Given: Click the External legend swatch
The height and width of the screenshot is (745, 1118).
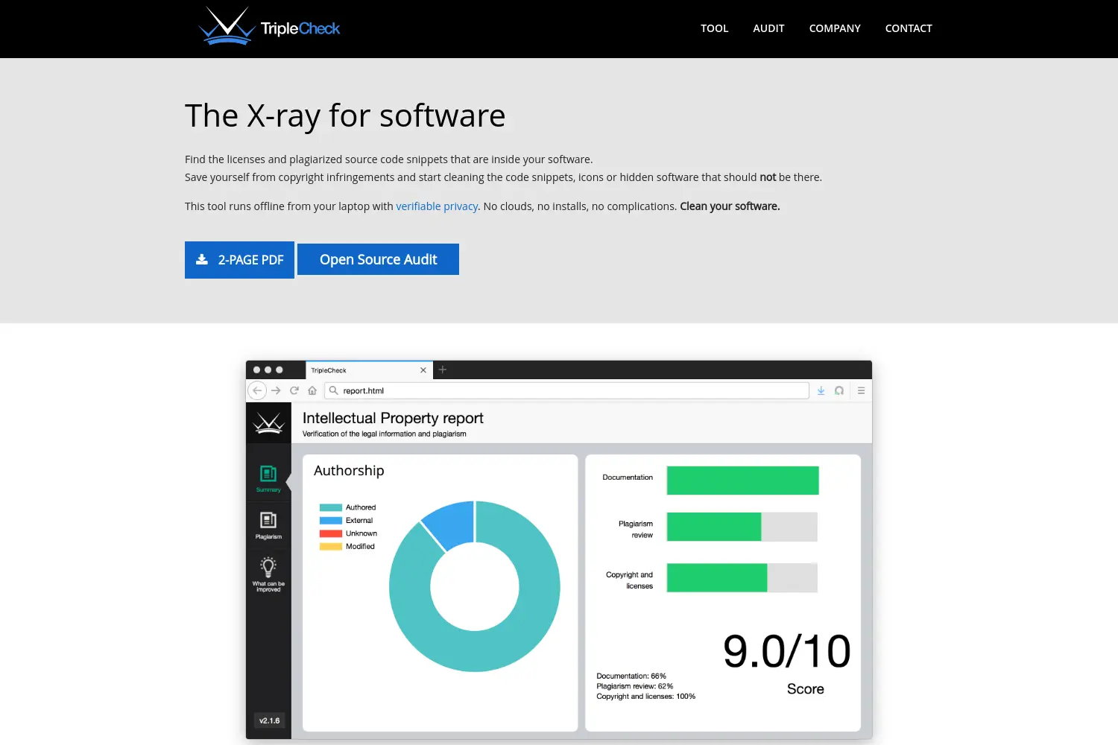Looking at the screenshot, I should pos(331,521).
